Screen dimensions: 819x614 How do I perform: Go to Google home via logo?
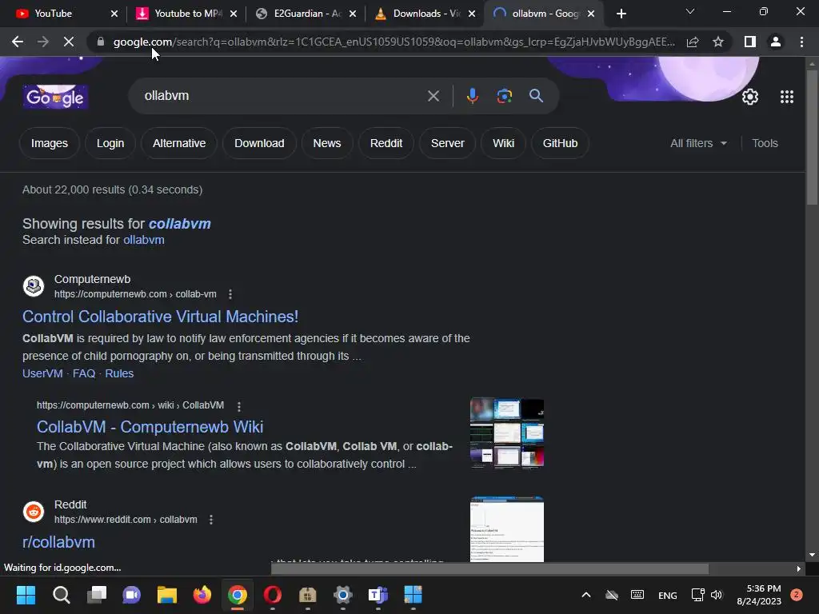(55, 97)
